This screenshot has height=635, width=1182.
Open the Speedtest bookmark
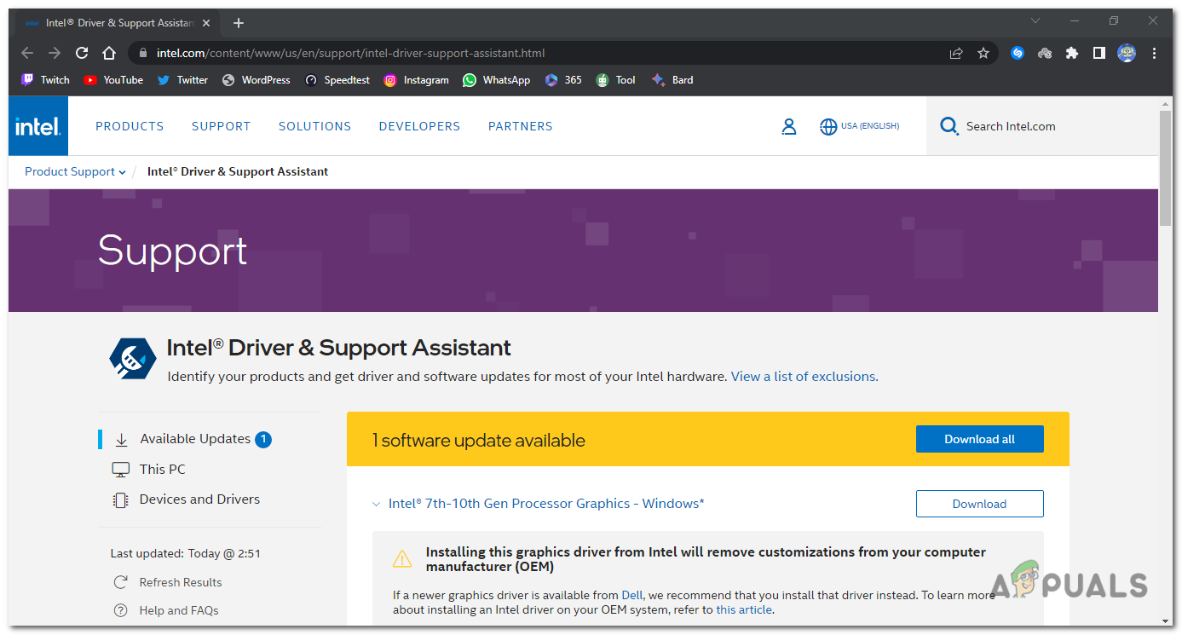[337, 80]
